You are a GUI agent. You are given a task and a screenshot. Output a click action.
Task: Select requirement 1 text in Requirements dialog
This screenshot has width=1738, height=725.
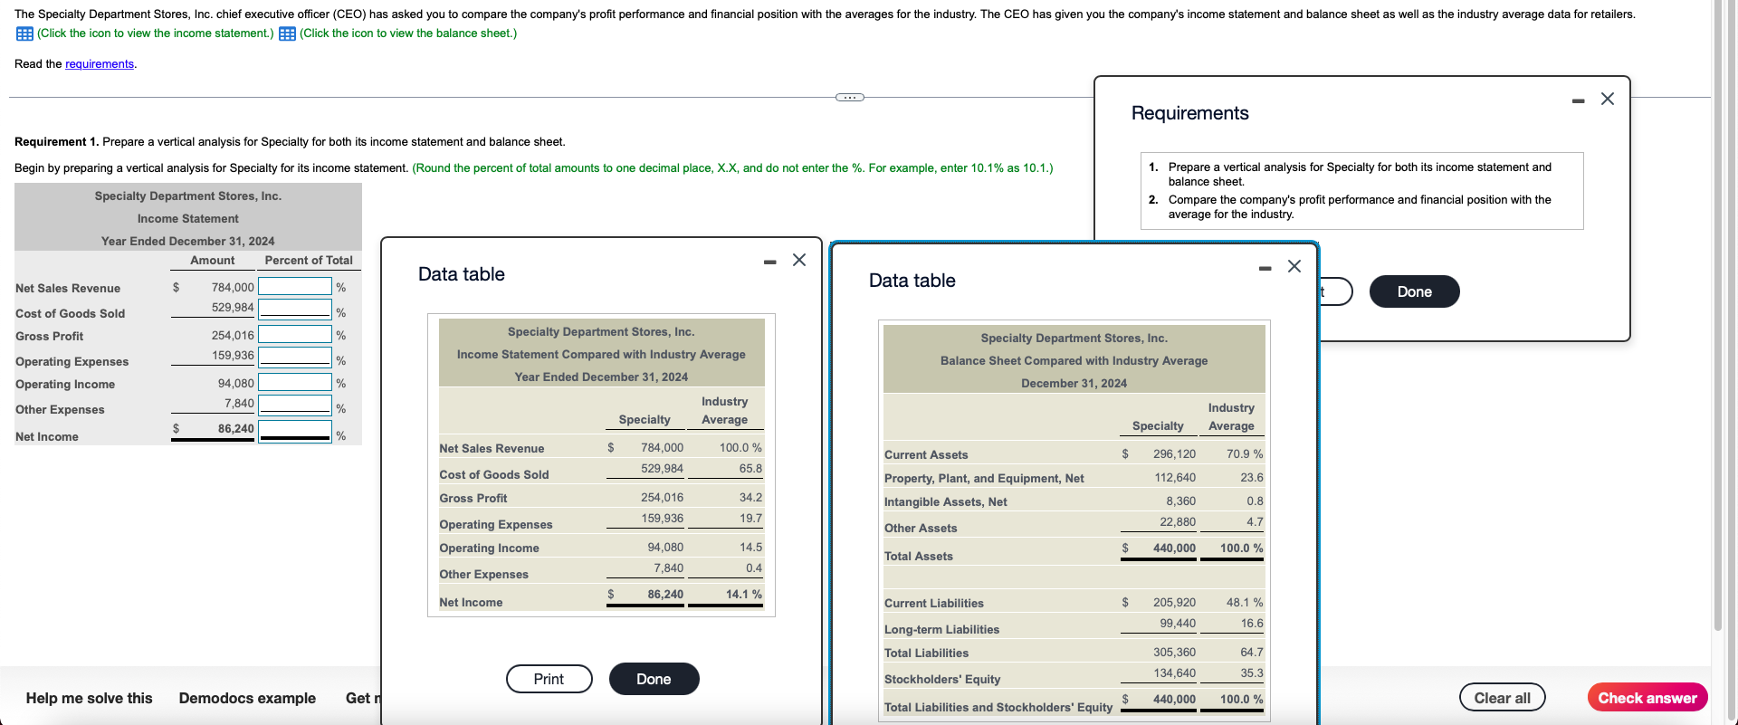(1360, 175)
